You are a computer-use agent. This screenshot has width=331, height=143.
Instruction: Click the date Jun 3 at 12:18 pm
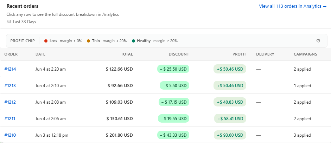pos(52,135)
